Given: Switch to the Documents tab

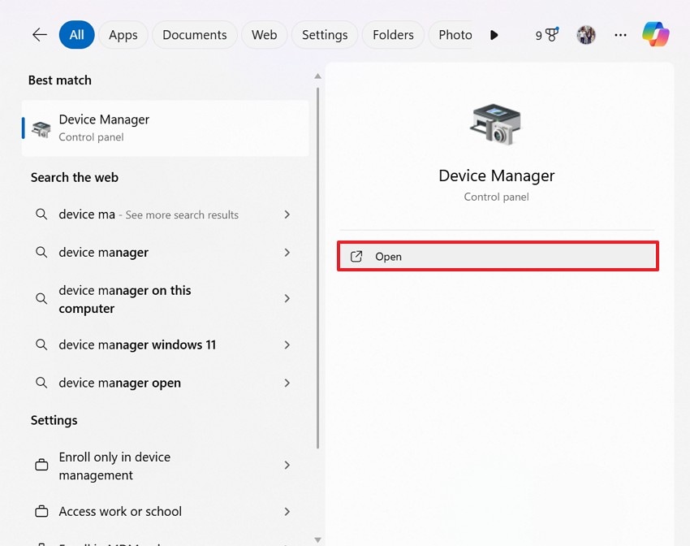Looking at the screenshot, I should [194, 35].
